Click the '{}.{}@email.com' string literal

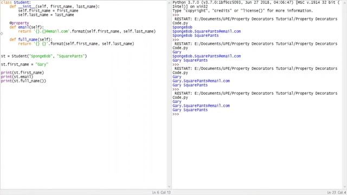[52, 31]
